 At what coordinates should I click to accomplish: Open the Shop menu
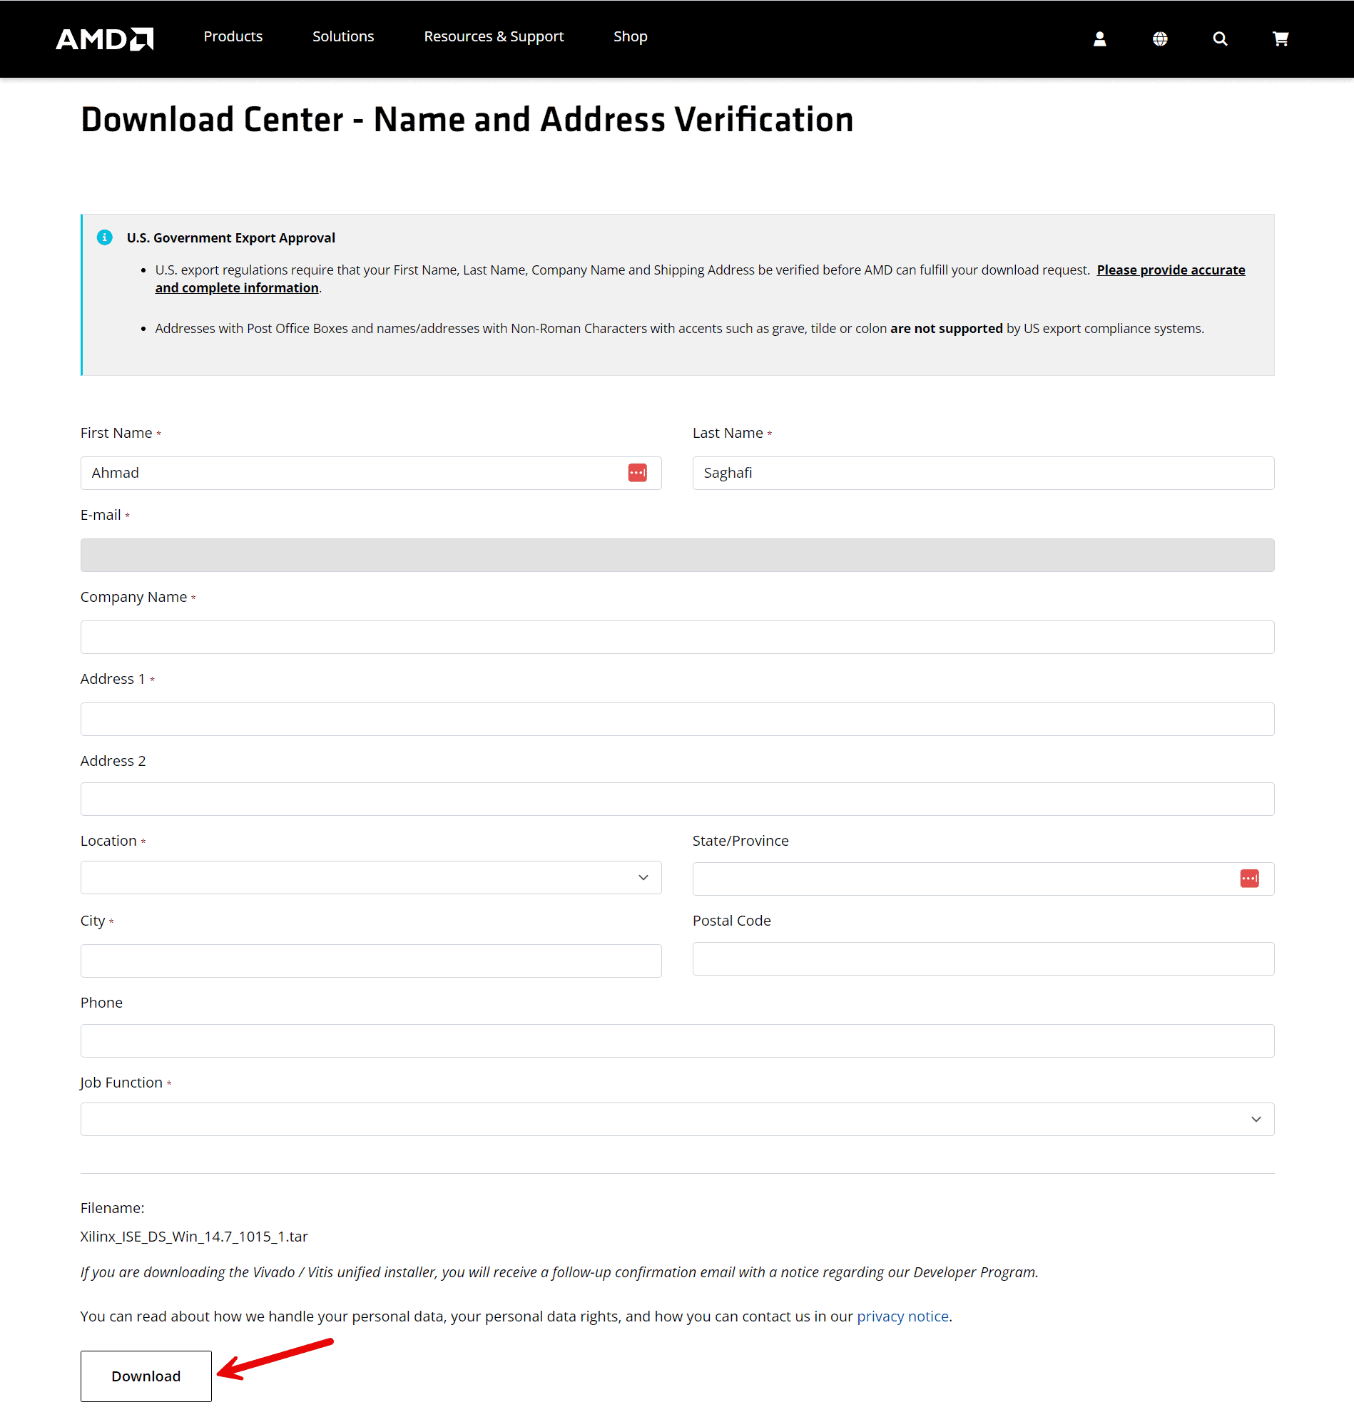[629, 37]
